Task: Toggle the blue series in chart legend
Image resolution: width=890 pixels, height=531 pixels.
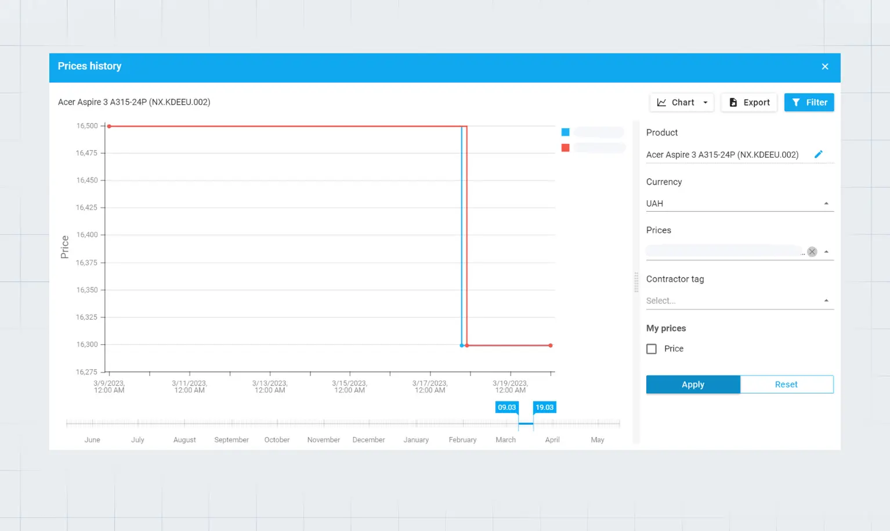Action: point(565,132)
